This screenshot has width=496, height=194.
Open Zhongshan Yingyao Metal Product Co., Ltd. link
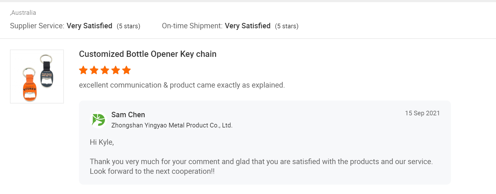(x=172, y=125)
